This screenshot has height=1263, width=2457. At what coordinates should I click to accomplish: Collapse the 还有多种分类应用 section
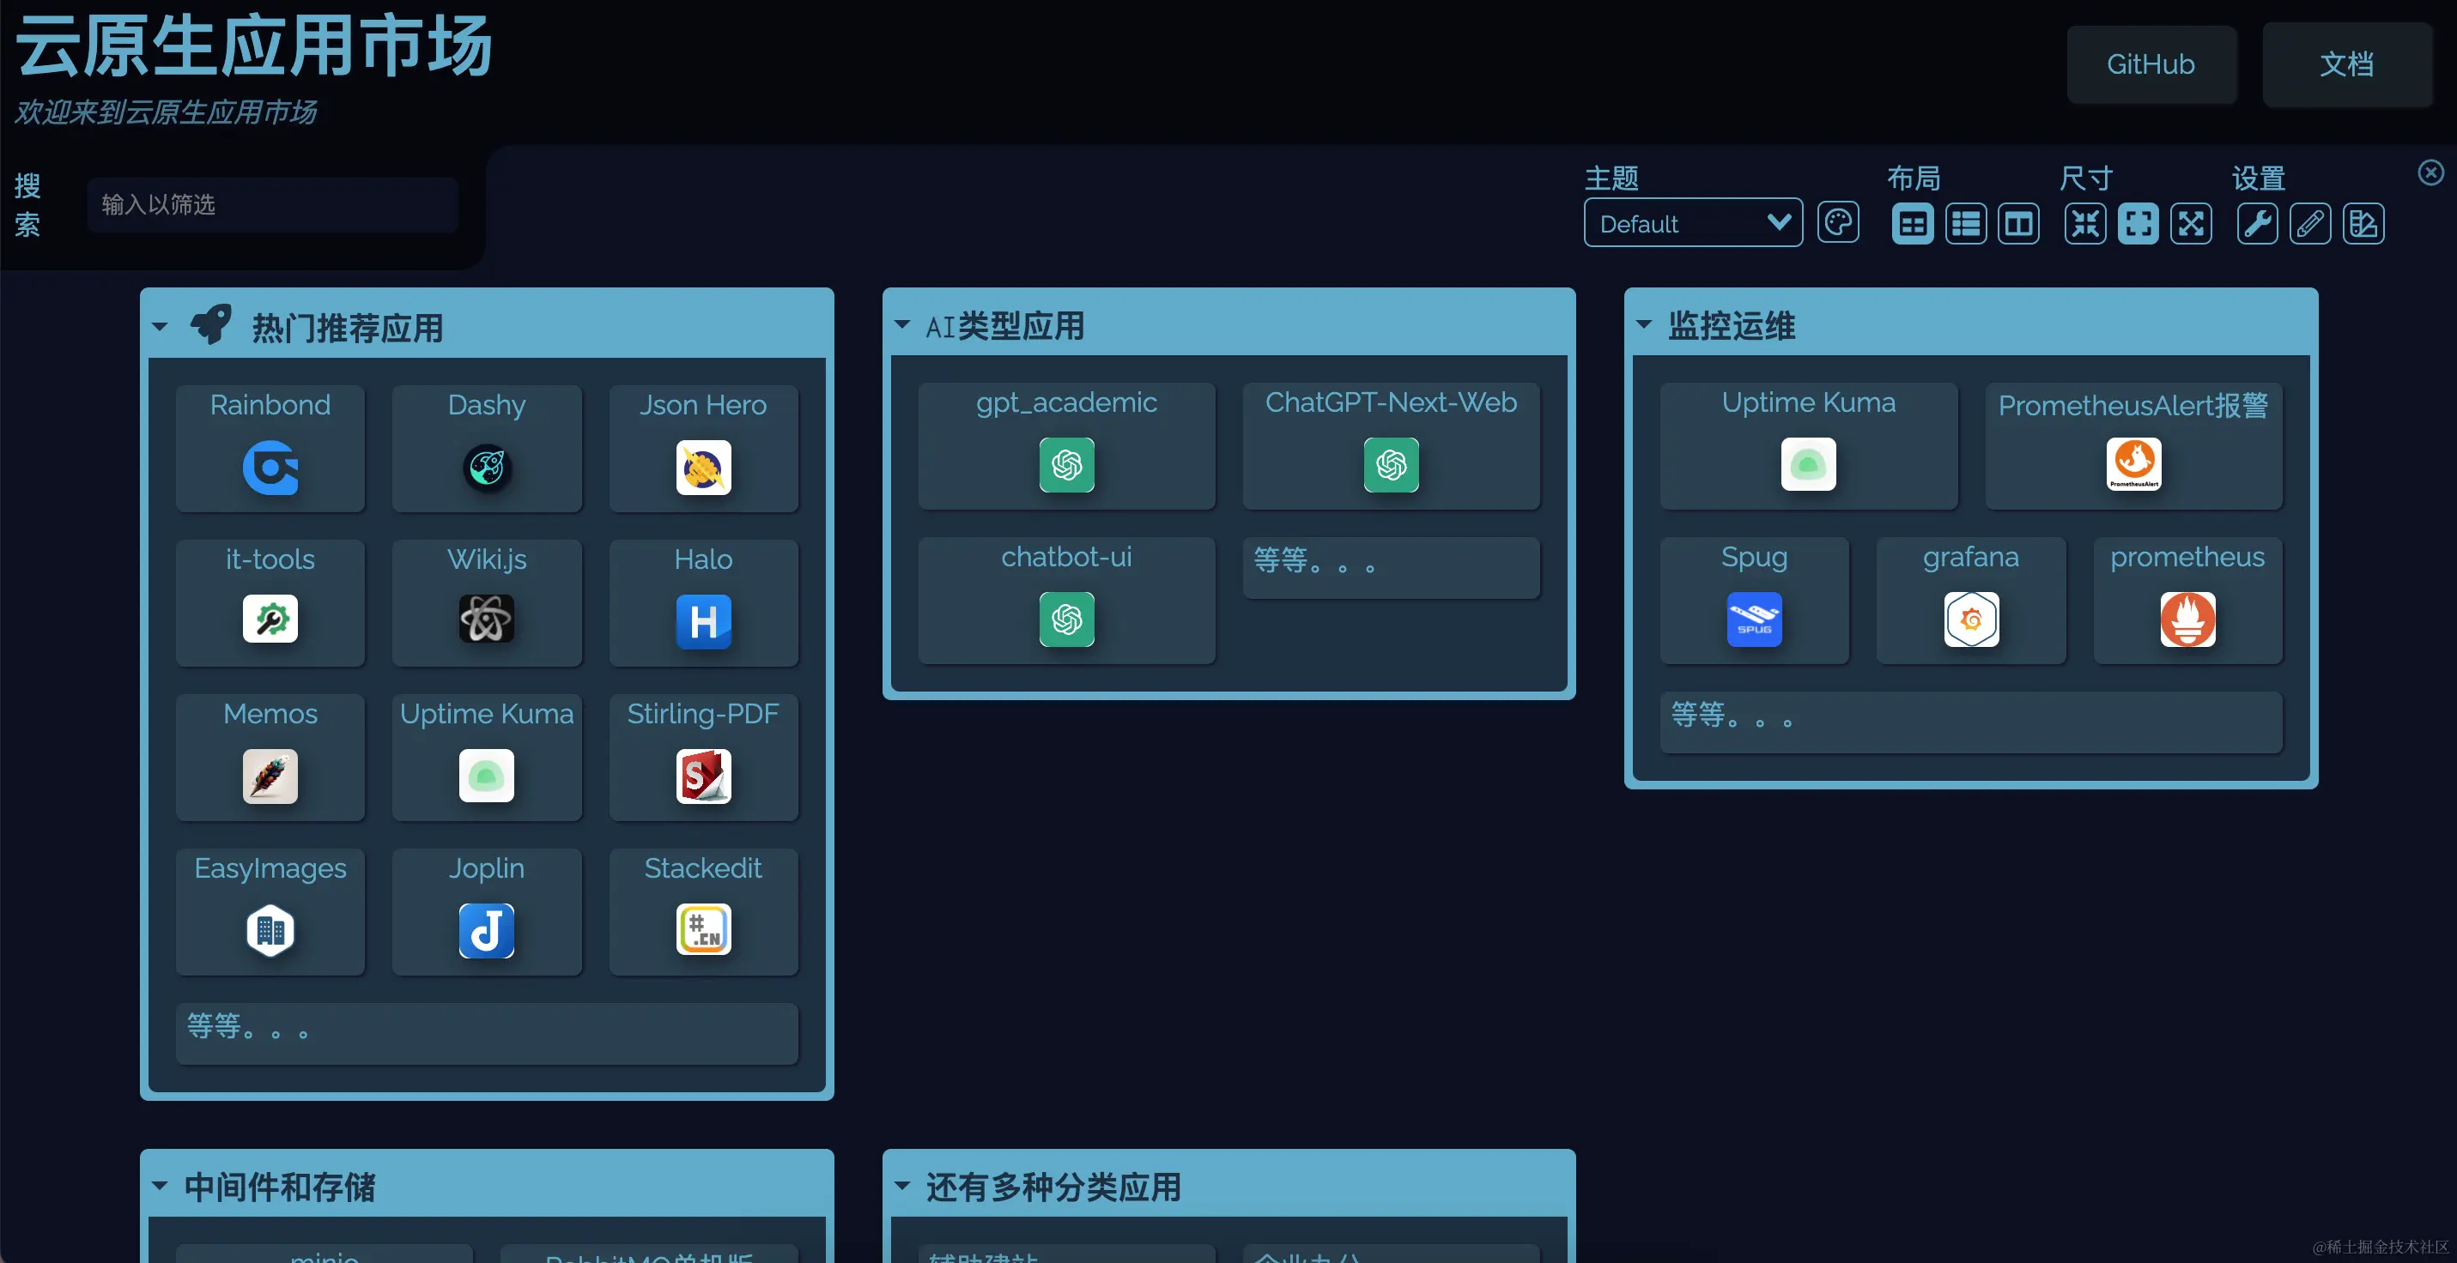tap(901, 1187)
